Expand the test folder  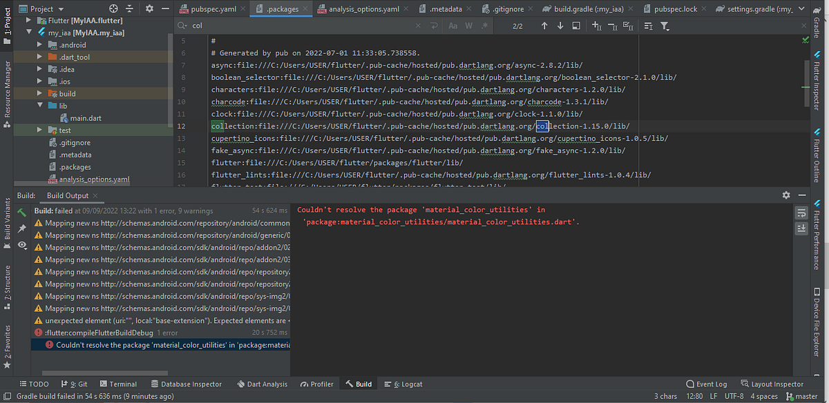[x=39, y=129]
